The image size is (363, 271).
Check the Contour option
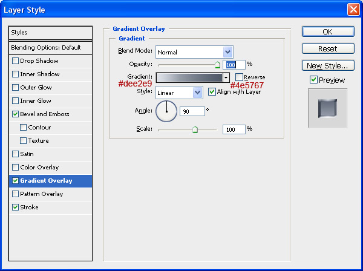click(23, 127)
